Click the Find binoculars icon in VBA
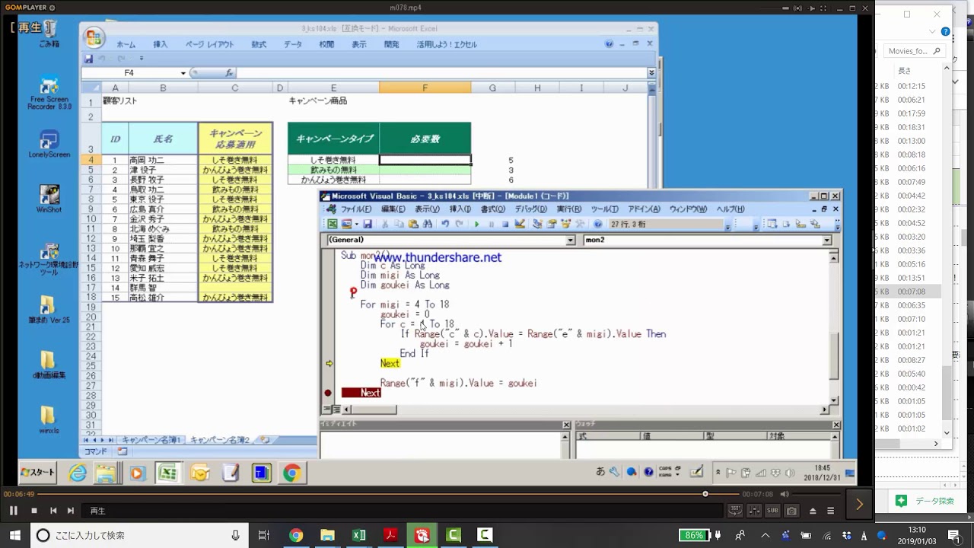Viewport: 974px width, 548px height. click(427, 225)
